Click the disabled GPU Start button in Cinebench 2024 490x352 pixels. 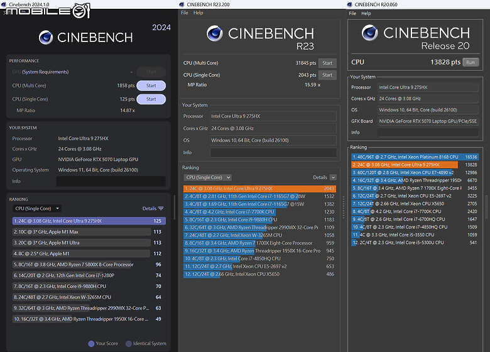151,72
